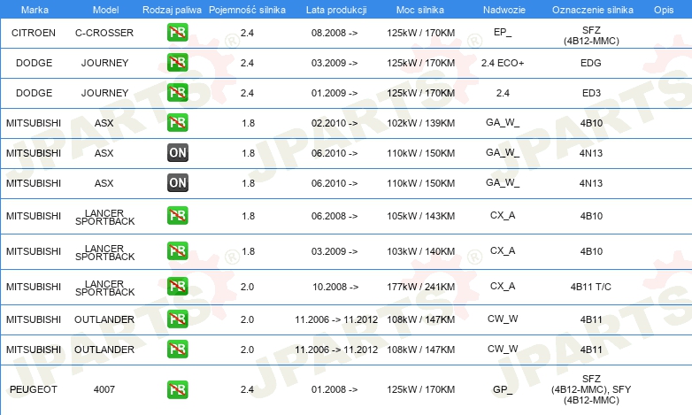Click the petrol icon in the Lancer 4B11 T/C row
This screenshot has height=415, width=692.
(177, 286)
